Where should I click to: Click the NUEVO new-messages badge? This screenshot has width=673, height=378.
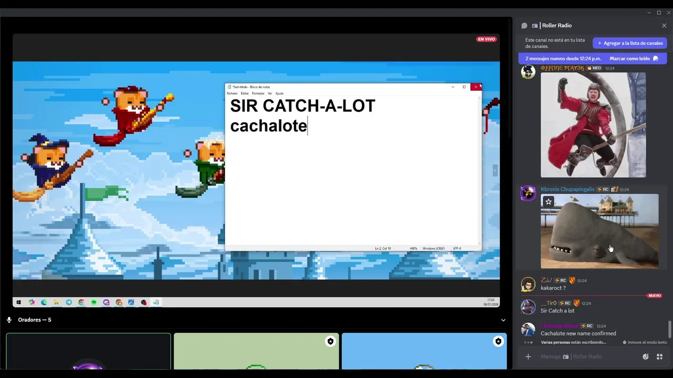655,296
